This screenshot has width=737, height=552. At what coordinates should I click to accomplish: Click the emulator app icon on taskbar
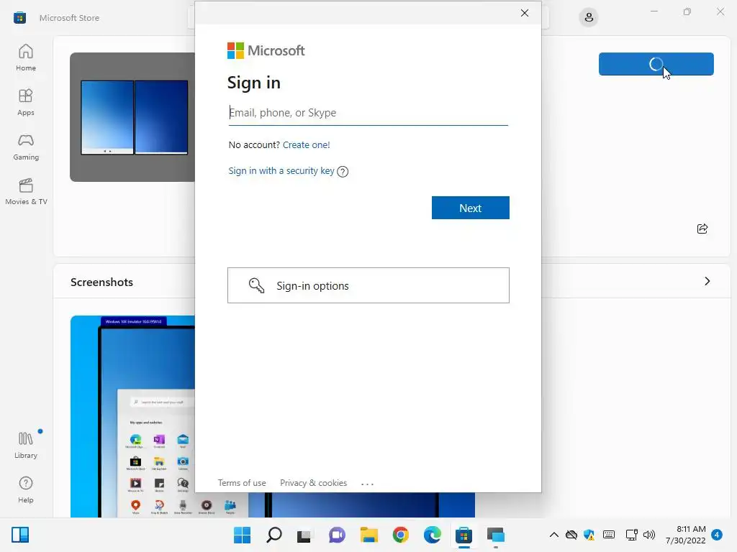[x=495, y=535]
